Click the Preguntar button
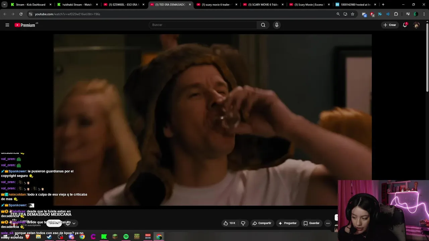429x241 pixels. [287, 223]
